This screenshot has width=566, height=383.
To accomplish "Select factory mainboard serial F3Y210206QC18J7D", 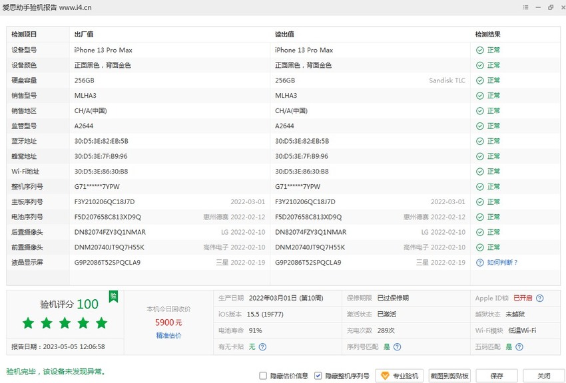I will click(105, 201).
